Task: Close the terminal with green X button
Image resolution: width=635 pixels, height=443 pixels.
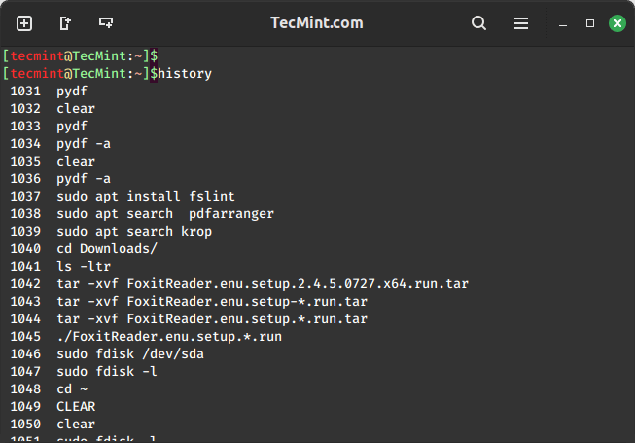Action: [x=617, y=23]
